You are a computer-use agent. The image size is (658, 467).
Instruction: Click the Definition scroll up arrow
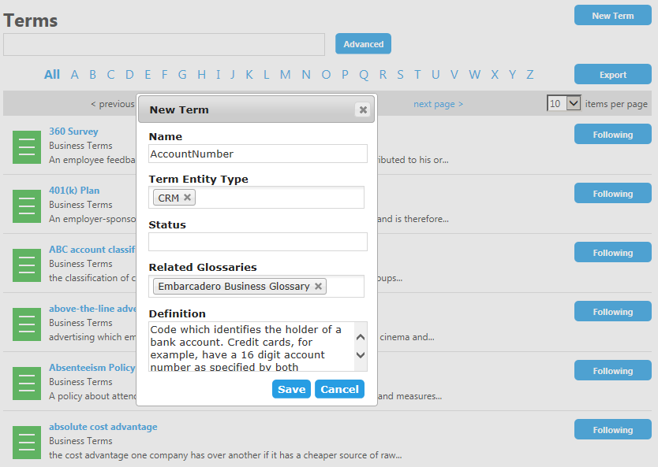pyautogui.click(x=360, y=337)
